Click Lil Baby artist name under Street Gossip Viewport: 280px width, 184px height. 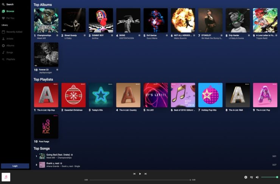(x=68, y=38)
